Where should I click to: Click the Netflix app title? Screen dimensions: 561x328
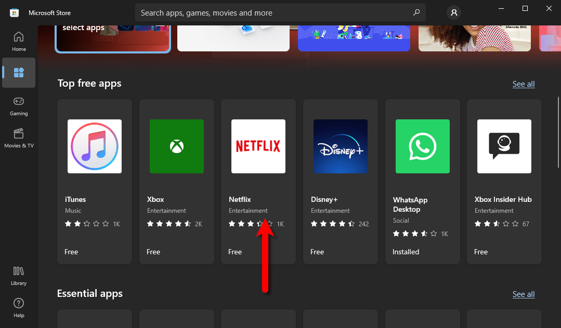point(240,199)
